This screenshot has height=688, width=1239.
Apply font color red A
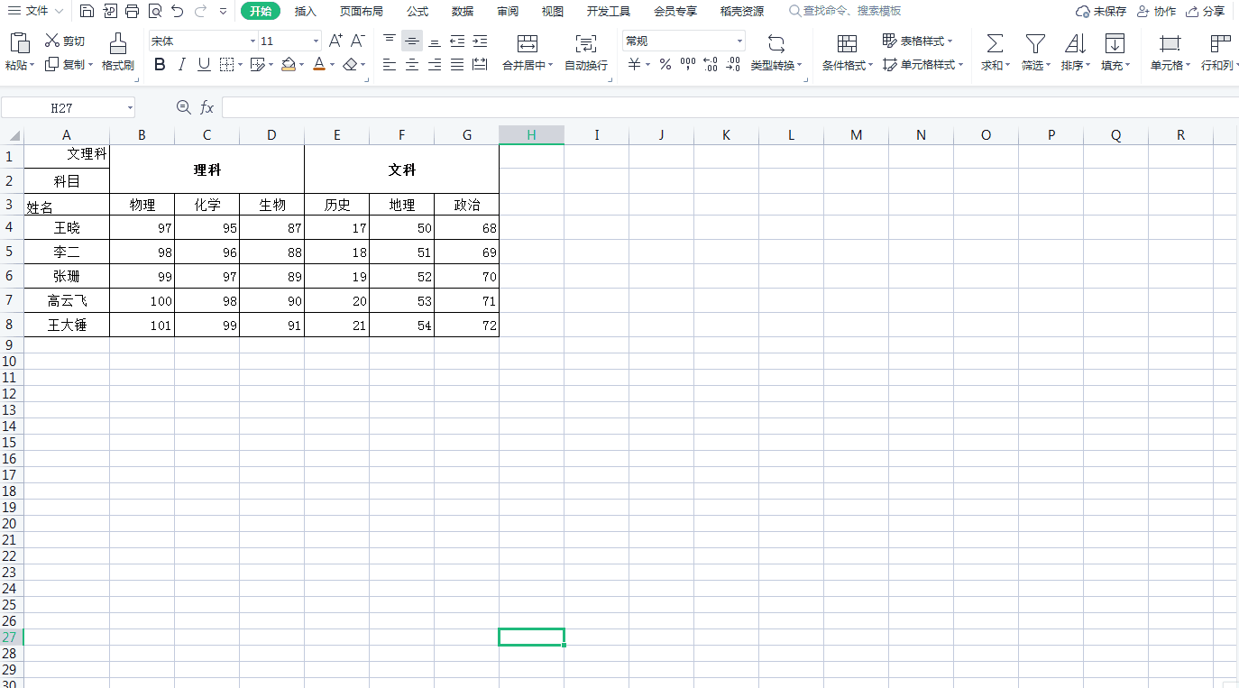pos(319,65)
